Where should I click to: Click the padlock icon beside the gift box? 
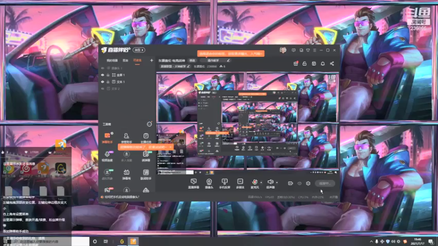[x=304, y=63]
